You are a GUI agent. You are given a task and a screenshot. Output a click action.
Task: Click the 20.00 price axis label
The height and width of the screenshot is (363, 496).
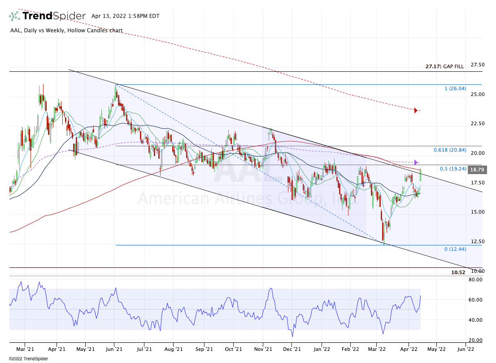[478, 153]
